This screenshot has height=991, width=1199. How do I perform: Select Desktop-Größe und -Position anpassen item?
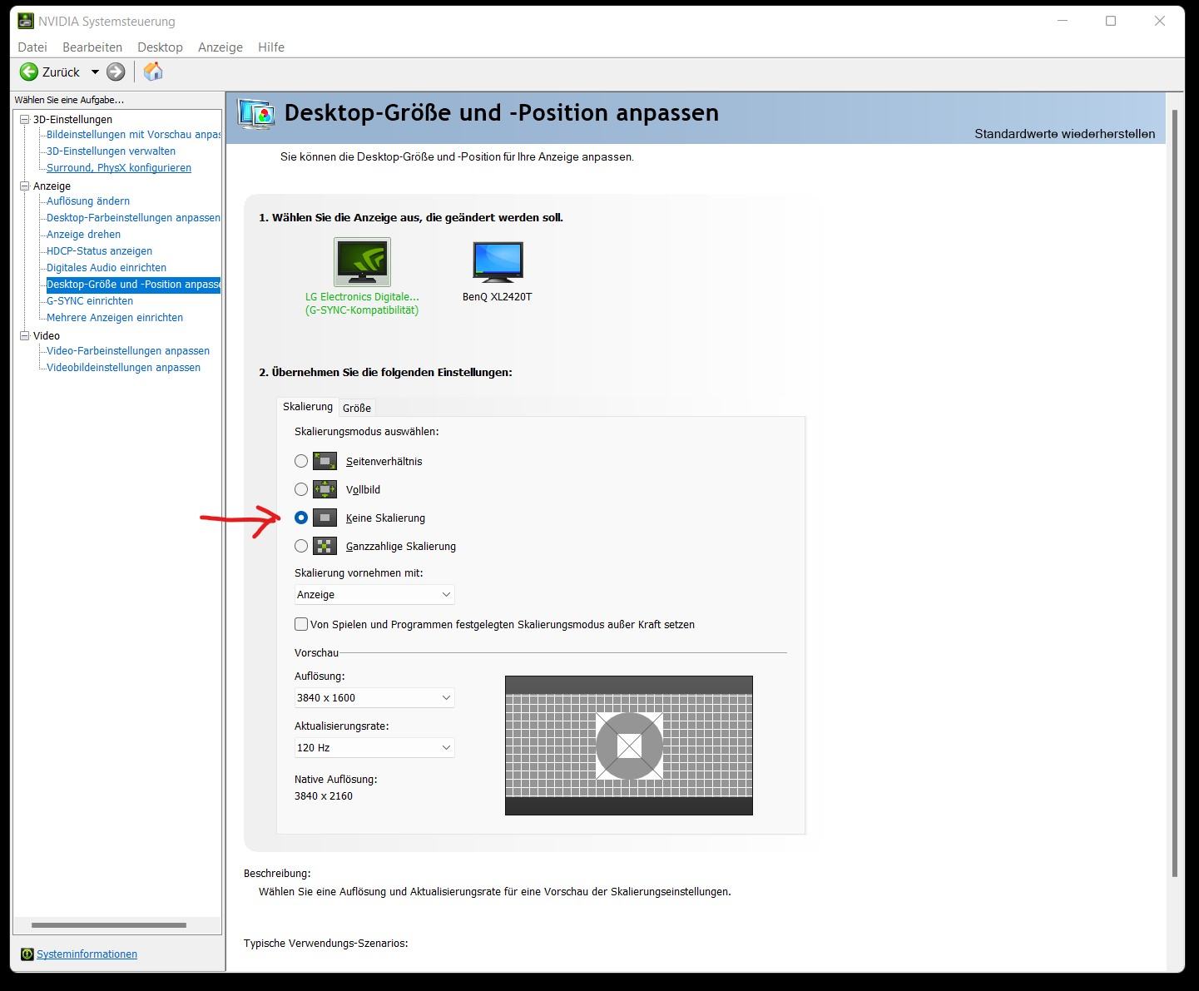point(133,285)
